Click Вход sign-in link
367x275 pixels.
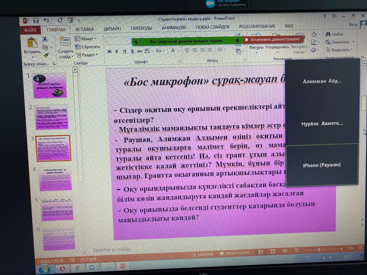point(353,24)
